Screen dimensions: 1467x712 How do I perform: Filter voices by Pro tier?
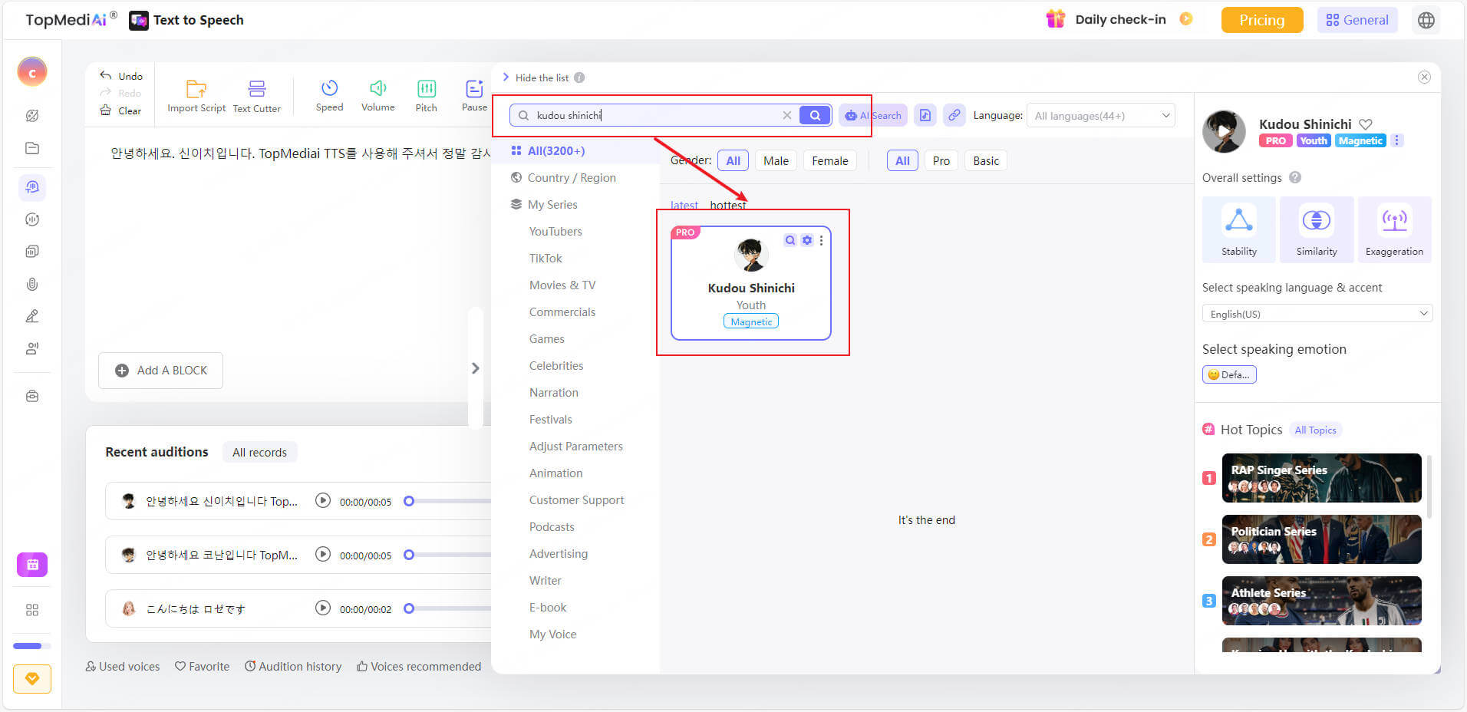pyautogui.click(x=941, y=160)
